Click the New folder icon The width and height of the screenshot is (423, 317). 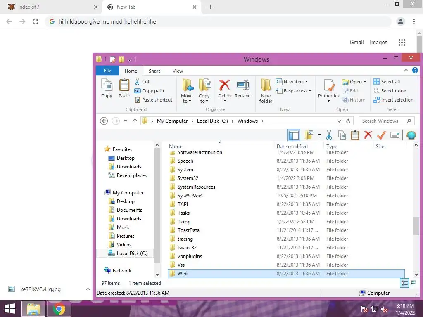click(266, 85)
